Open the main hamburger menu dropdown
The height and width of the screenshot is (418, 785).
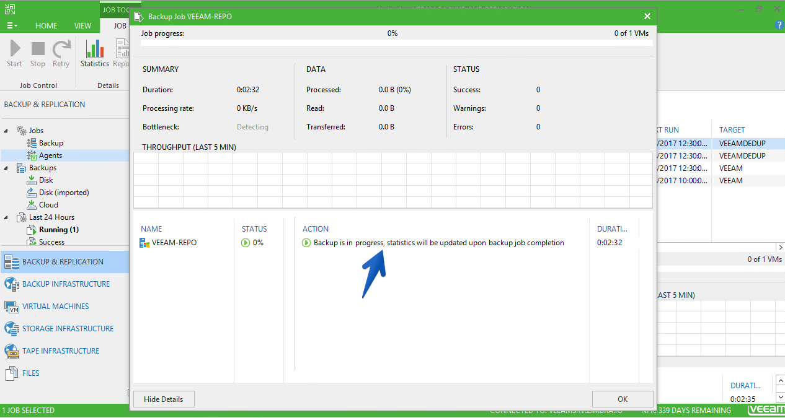click(x=12, y=25)
